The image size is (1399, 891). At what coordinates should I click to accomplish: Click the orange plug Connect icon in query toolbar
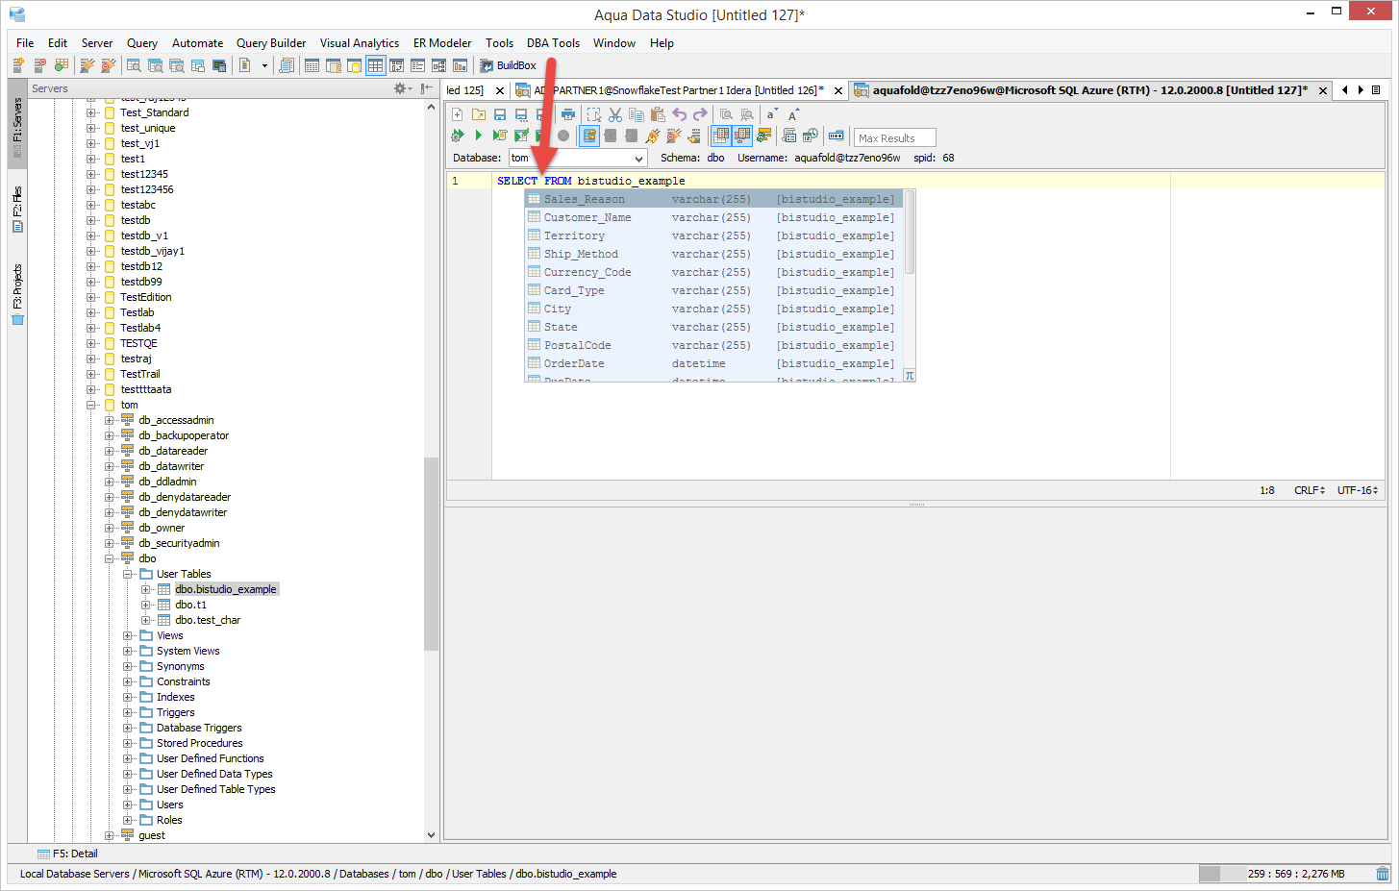pos(653,136)
